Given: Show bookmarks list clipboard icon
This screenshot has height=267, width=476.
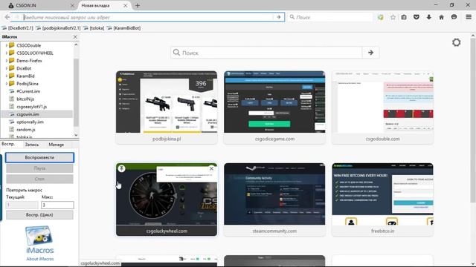Looking at the screenshot, I should 404,17.
